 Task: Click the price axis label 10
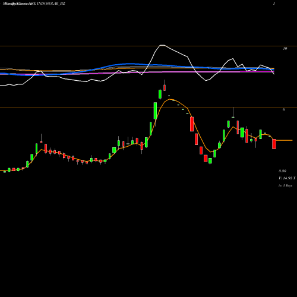coord(285,49)
